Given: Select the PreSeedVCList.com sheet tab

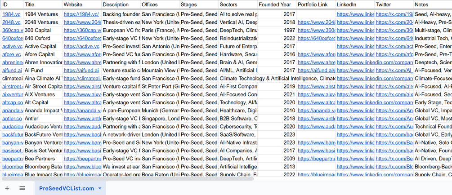Looking at the screenshot, I should [x=67, y=189].
